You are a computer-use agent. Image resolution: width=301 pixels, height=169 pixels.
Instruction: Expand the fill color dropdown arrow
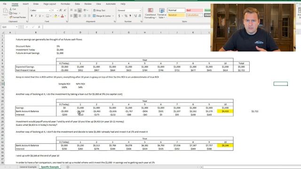tap(58, 16)
